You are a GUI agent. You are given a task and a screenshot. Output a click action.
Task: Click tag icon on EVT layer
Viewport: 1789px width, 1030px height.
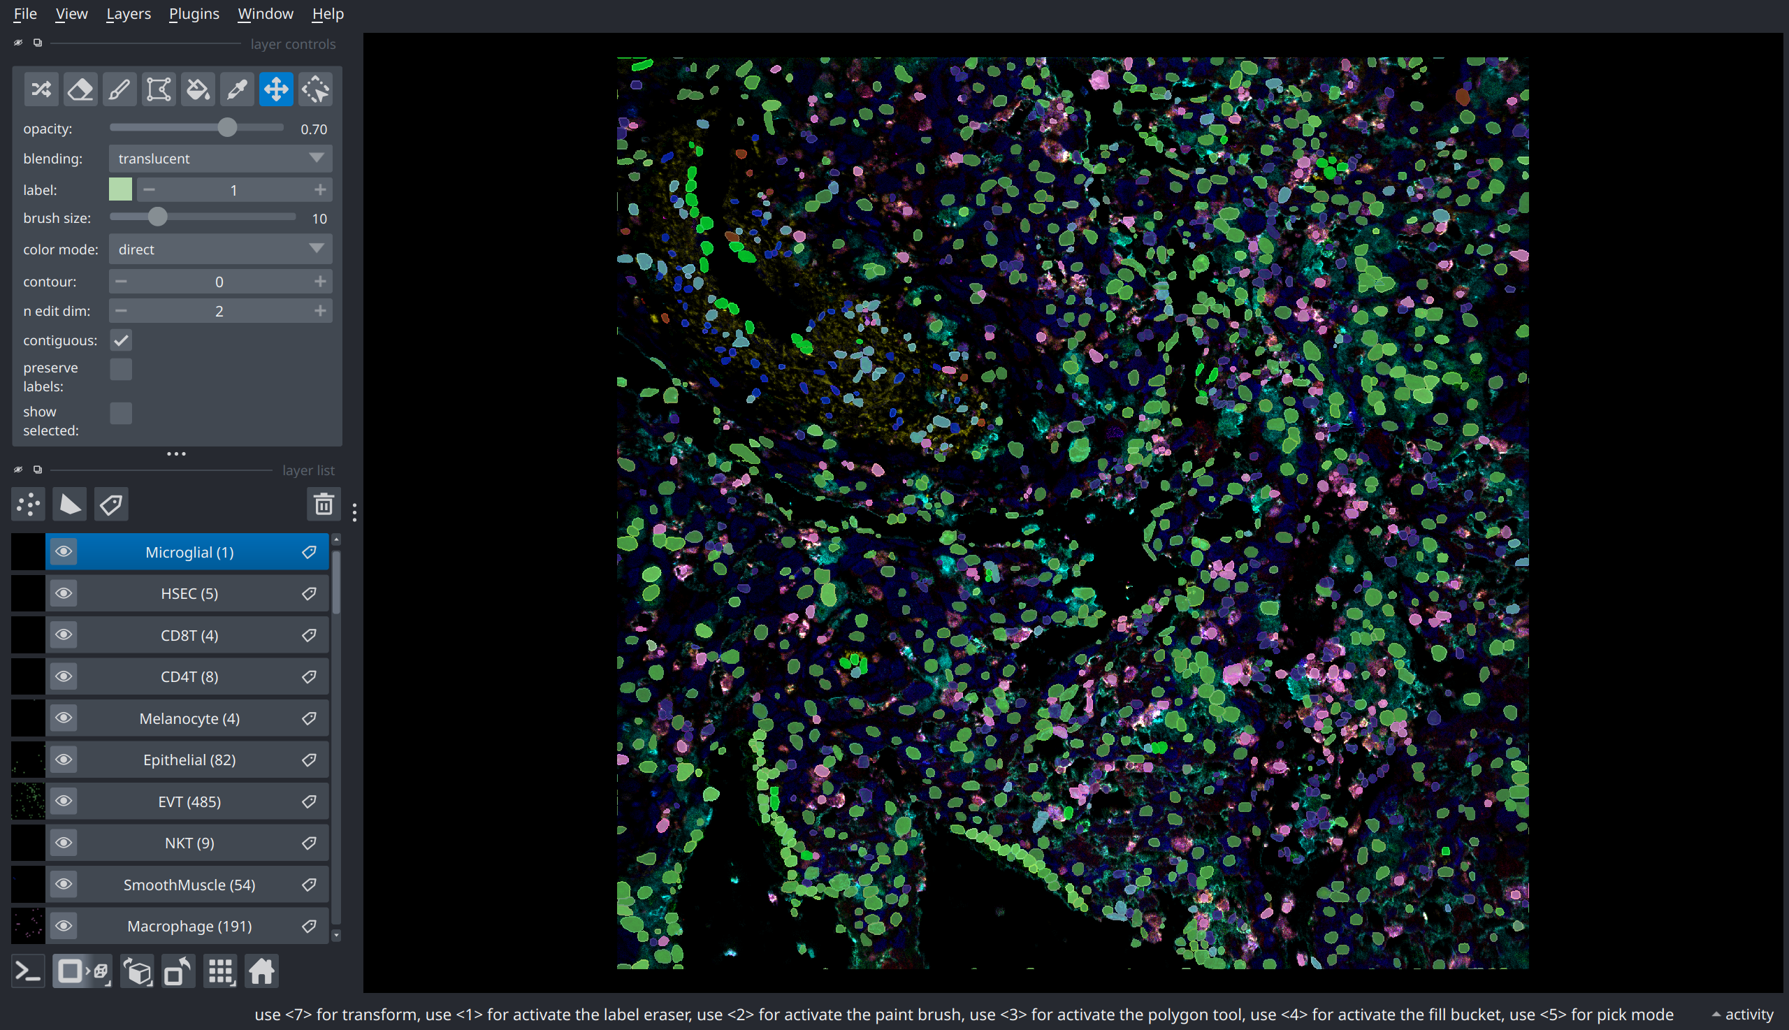[x=309, y=801]
